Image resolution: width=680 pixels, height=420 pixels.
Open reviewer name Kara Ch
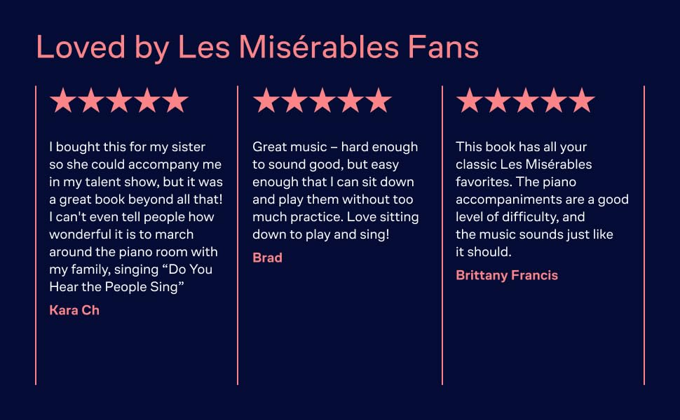coord(74,310)
